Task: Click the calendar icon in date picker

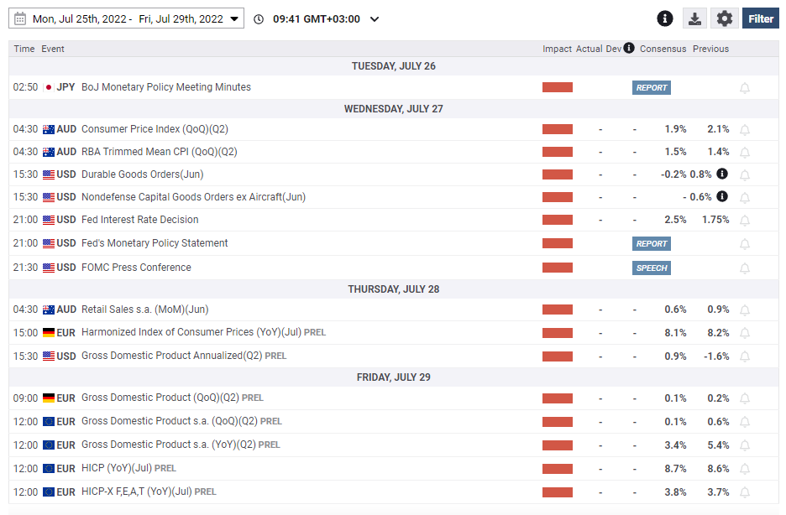Action: (x=20, y=19)
